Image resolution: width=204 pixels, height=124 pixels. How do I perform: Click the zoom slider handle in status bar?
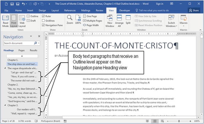coord(179,121)
